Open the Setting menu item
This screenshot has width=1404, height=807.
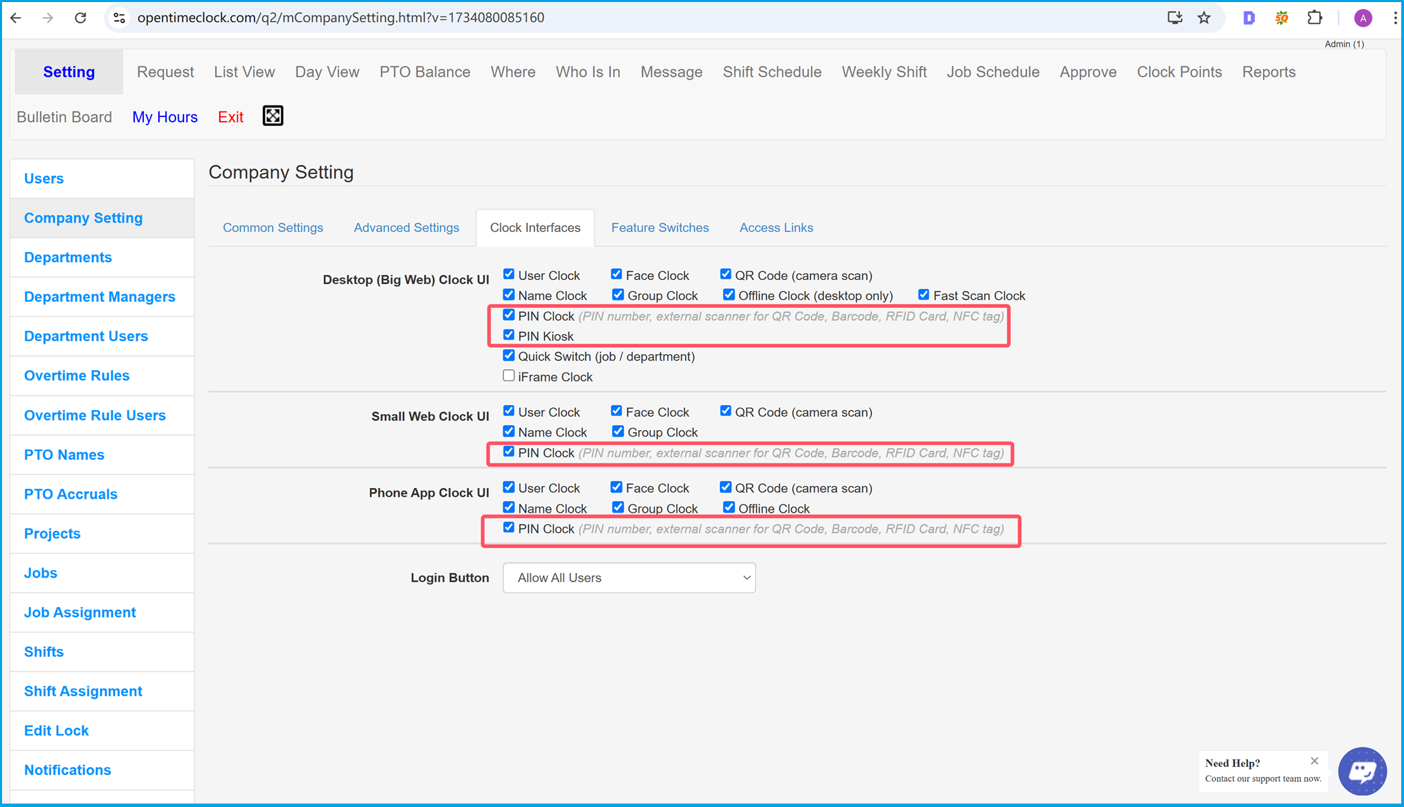click(68, 72)
